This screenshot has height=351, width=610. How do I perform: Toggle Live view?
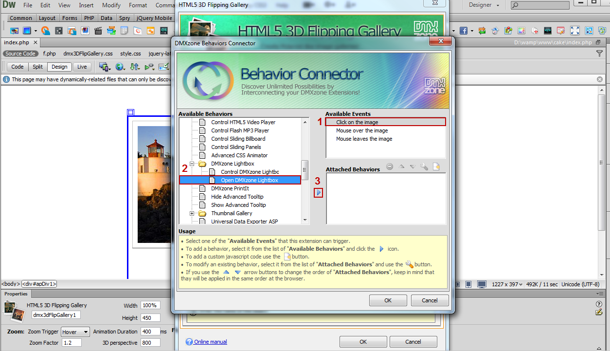(82, 67)
